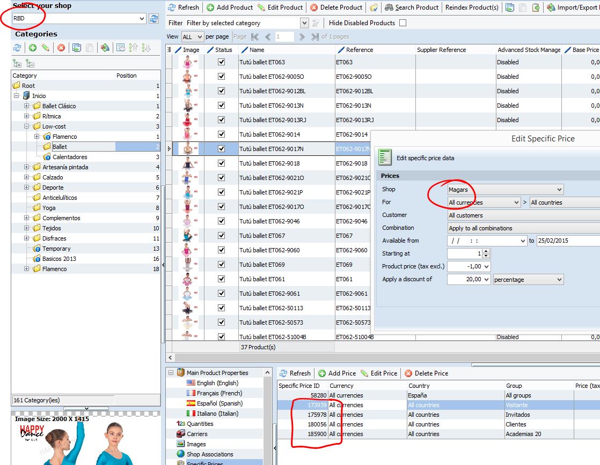
Task: Increase the Starting at spinner value
Action: [486, 251]
